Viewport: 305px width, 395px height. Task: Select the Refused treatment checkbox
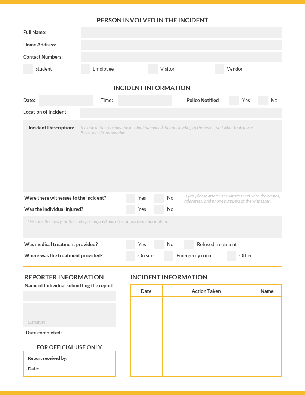pos(189,244)
